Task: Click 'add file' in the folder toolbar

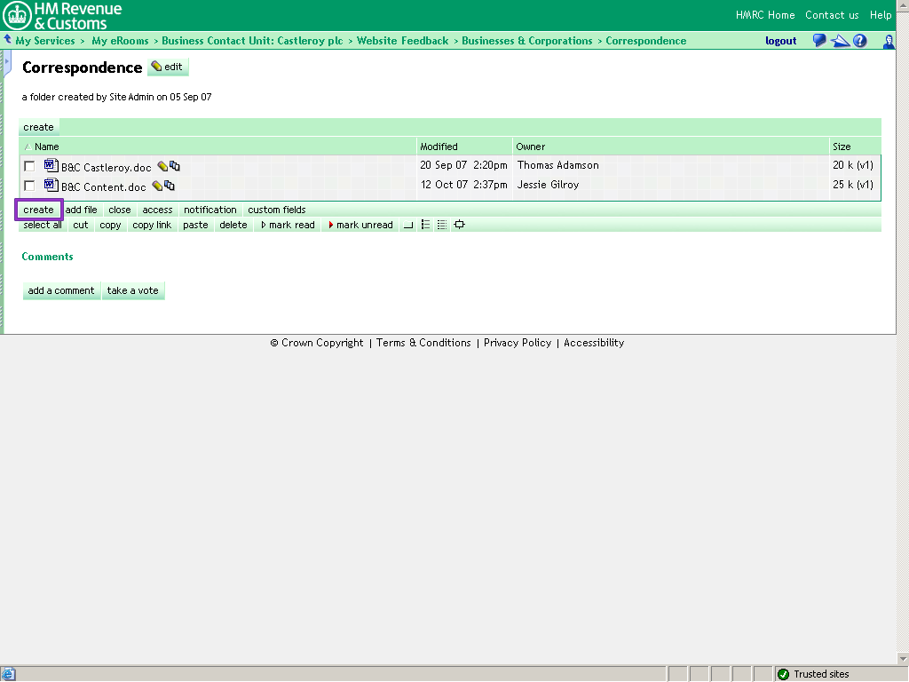Action: (81, 210)
